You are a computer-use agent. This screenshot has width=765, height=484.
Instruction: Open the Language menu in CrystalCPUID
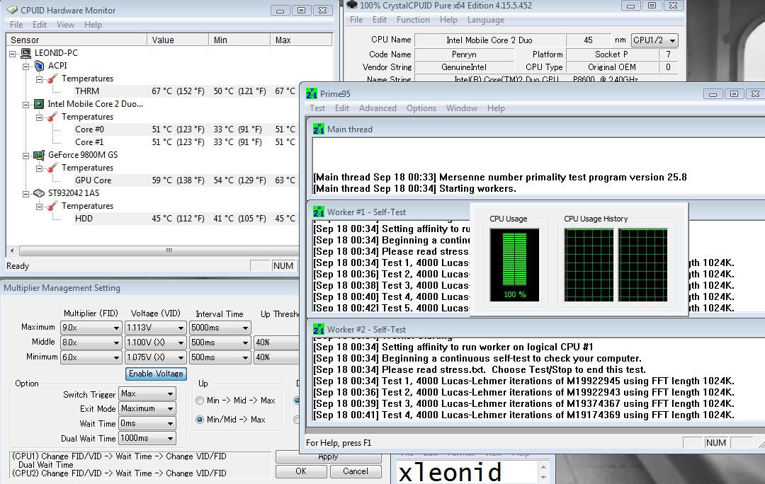pyautogui.click(x=485, y=20)
